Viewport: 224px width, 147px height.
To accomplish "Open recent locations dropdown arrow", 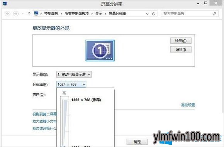I will (22, 14).
